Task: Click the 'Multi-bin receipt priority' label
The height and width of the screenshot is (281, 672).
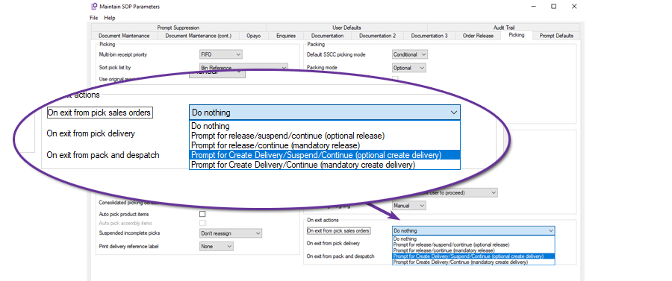Action: (x=123, y=54)
